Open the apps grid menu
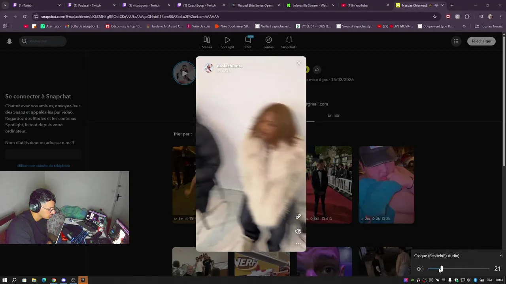This screenshot has width=506, height=284. click(456, 41)
